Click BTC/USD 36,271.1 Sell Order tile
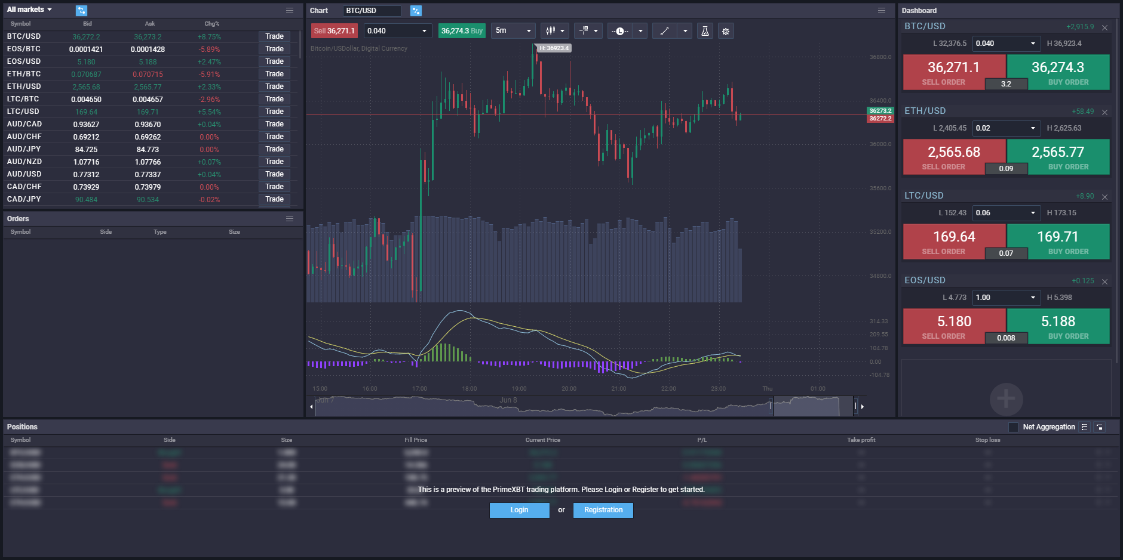The height and width of the screenshot is (560, 1123). point(954,72)
